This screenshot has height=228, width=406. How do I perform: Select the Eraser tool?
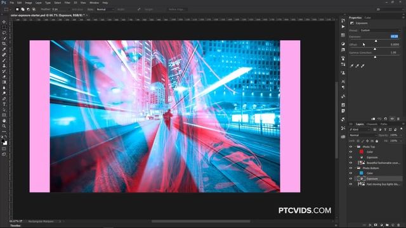point(4,77)
